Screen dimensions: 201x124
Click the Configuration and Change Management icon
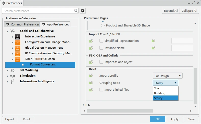click(18, 42)
